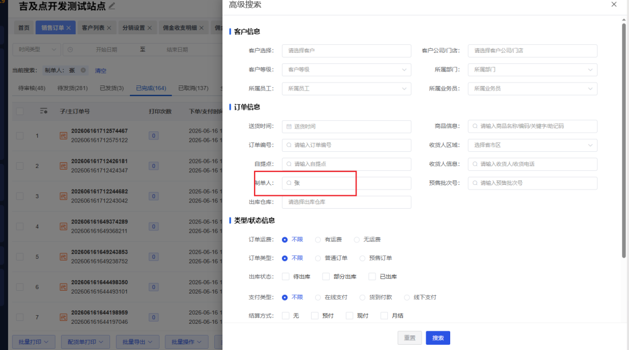Click the 代 order icon in row 4
Screen dimensions: 629x350
click(x=63, y=227)
